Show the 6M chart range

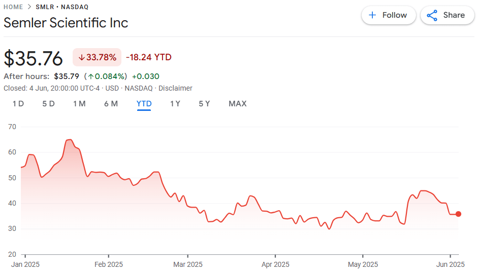click(x=111, y=104)
